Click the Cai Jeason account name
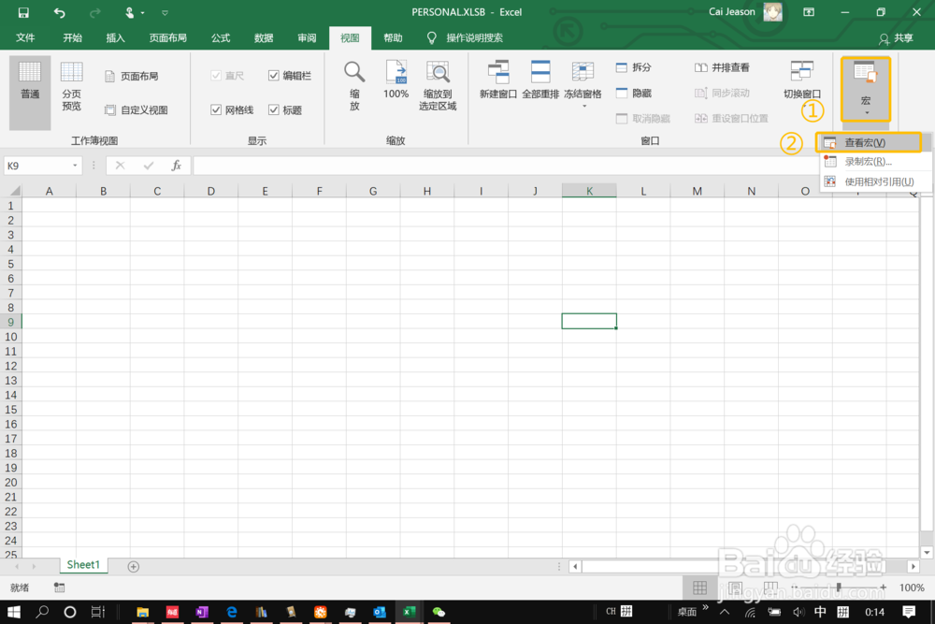 click(x=732, y=12)
